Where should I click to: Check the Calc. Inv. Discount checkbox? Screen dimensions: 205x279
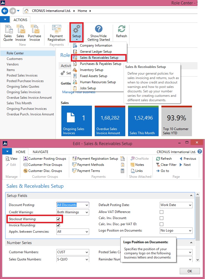(x=161, y=218)
